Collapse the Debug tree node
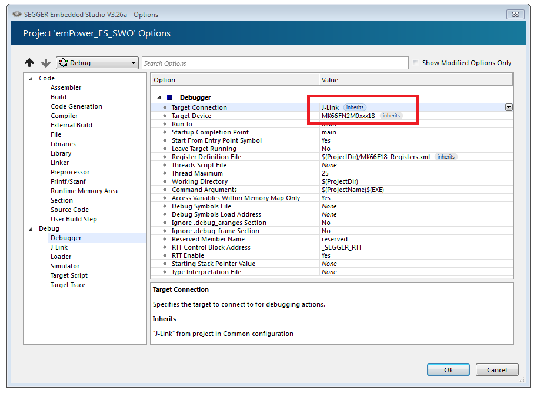Screen dimensions: 537x394 31,229
